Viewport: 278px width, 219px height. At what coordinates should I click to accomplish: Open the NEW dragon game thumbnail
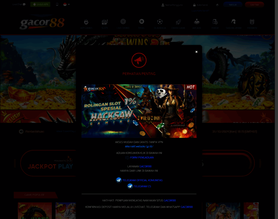pyautogui.click(x=35, y=211)
